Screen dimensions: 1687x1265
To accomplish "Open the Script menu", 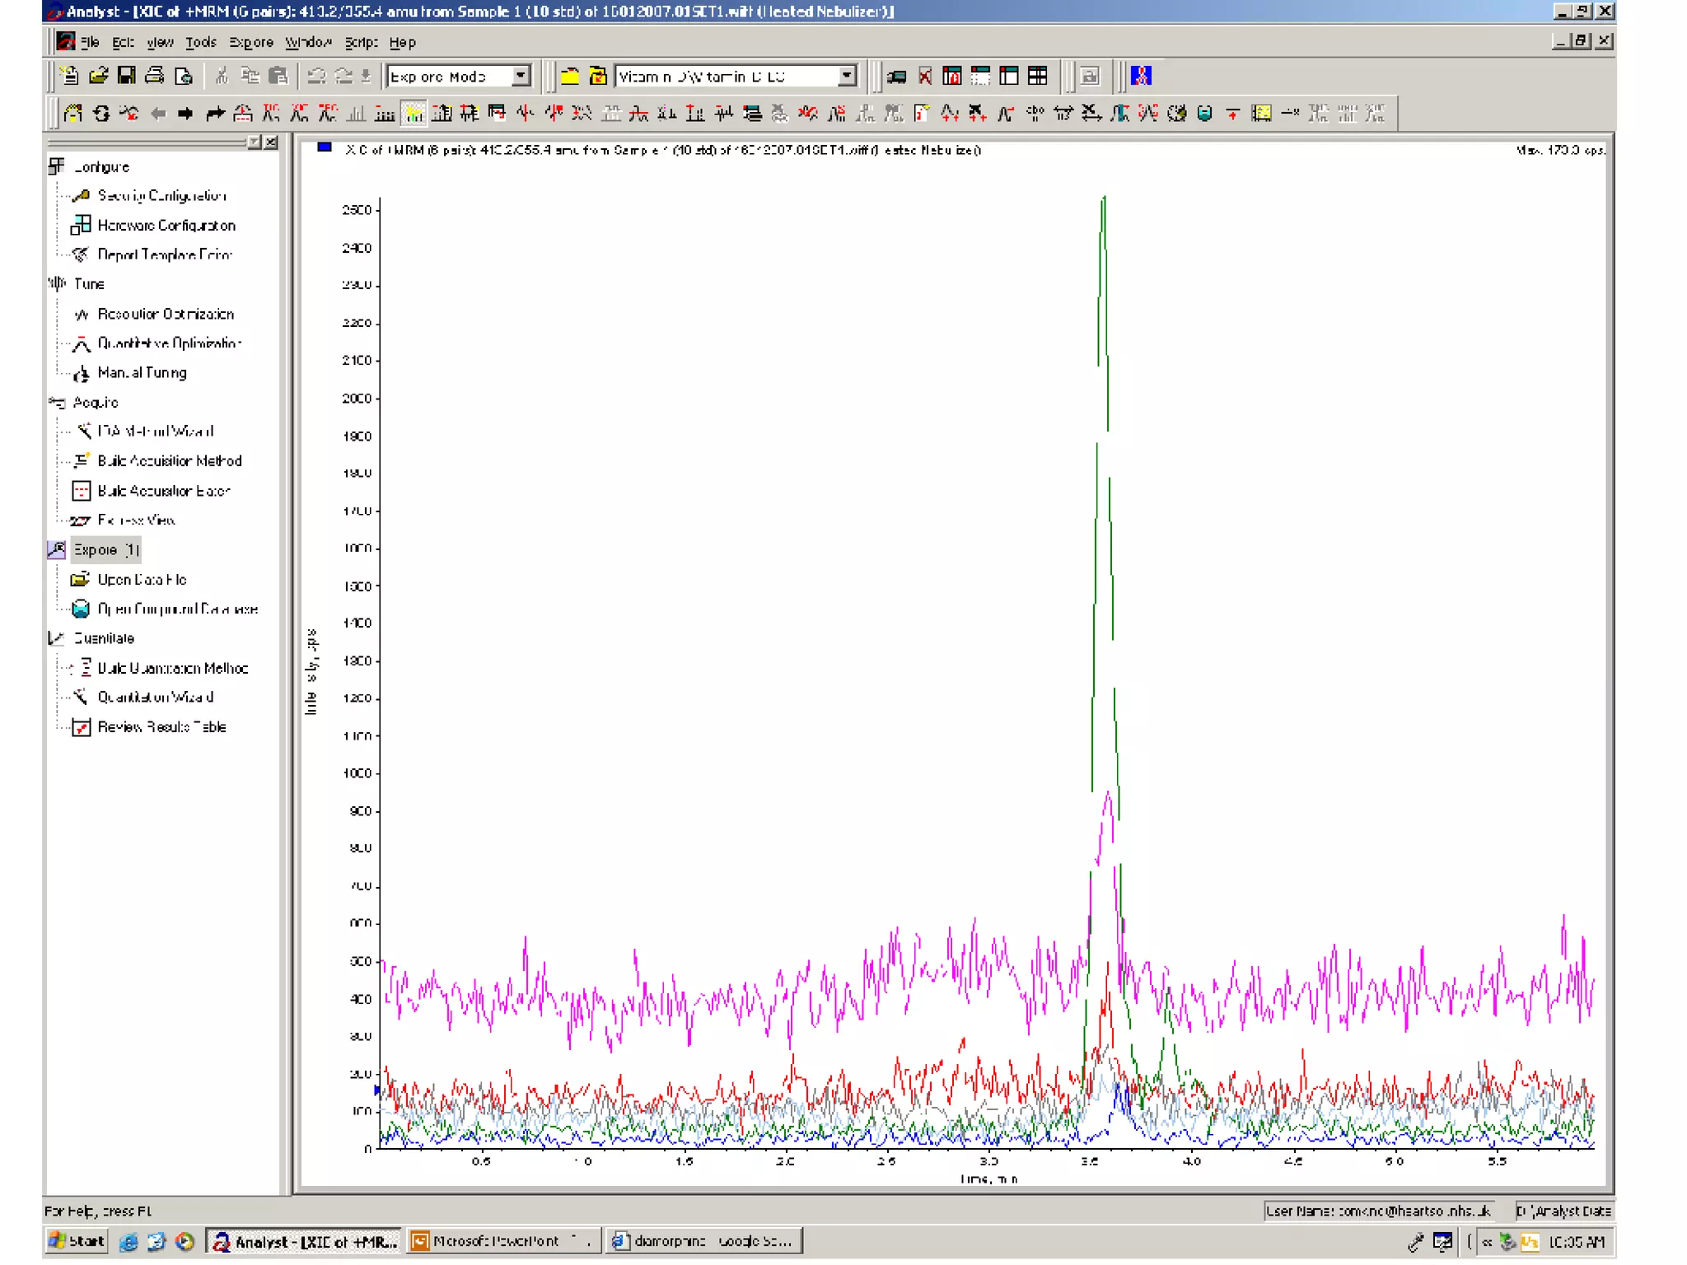I will [361, 42].
